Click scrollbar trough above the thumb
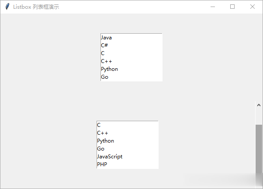This screenshot has width=263, height=189. pyautogui.click(x=259, y=117)
